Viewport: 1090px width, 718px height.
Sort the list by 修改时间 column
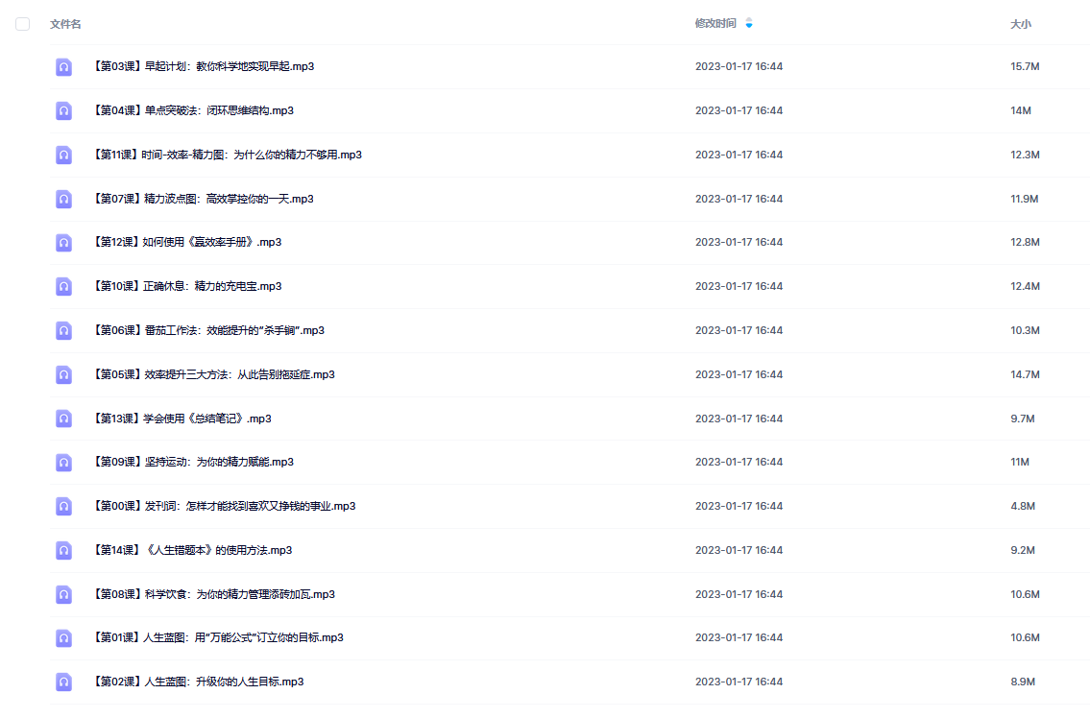tap(715, 24)
